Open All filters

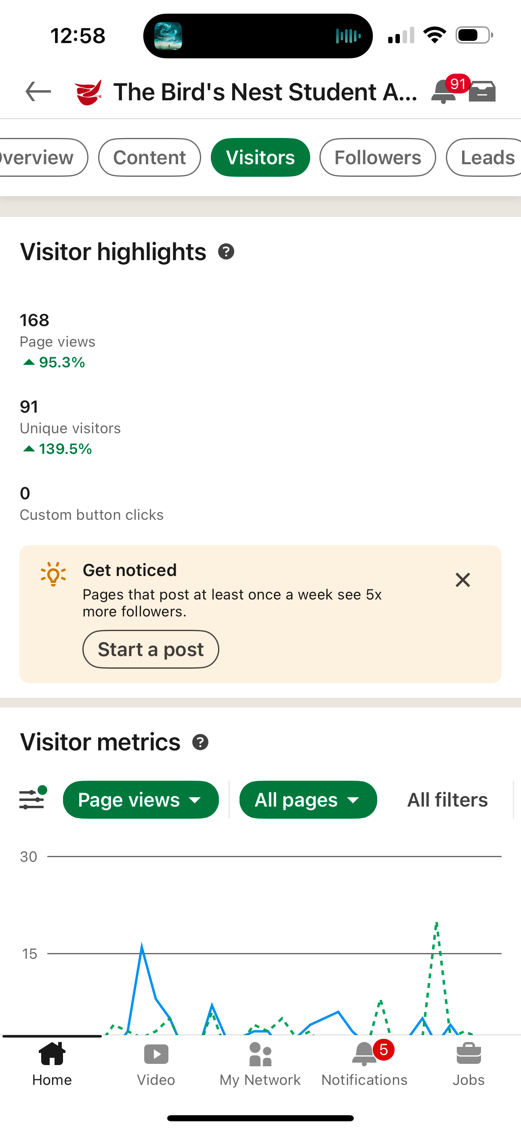(447, 800)
